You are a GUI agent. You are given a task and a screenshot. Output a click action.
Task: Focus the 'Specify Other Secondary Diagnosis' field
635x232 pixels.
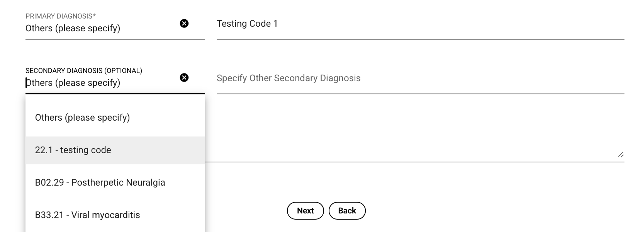420,78
